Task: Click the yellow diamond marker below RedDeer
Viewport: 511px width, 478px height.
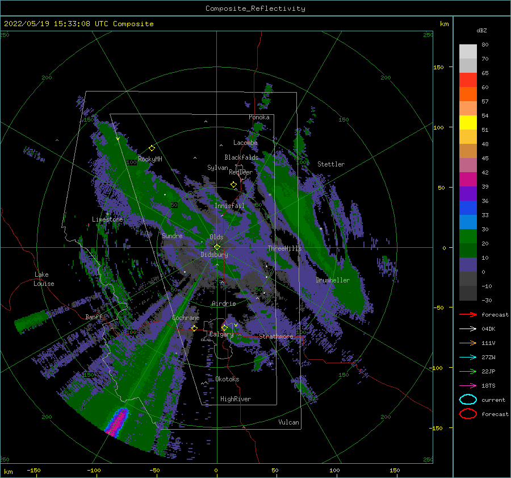Action: coord(234,185)
